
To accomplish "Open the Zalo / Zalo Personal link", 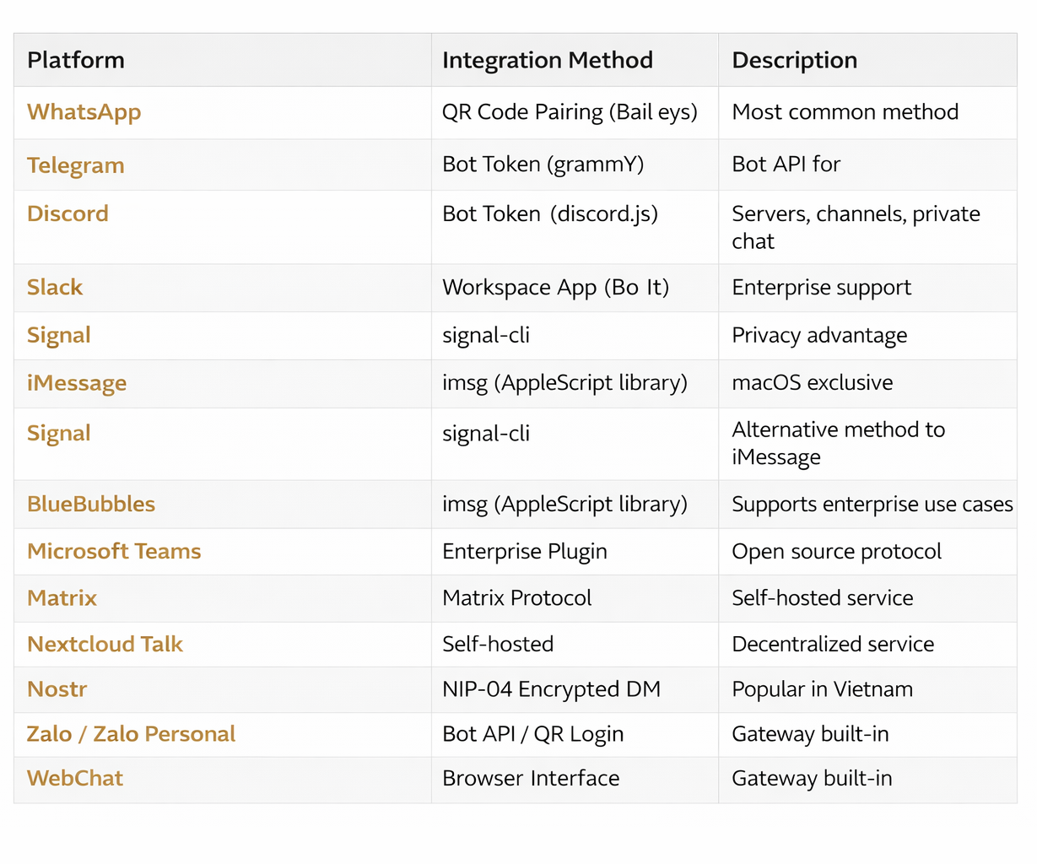I will click(131, 734).
